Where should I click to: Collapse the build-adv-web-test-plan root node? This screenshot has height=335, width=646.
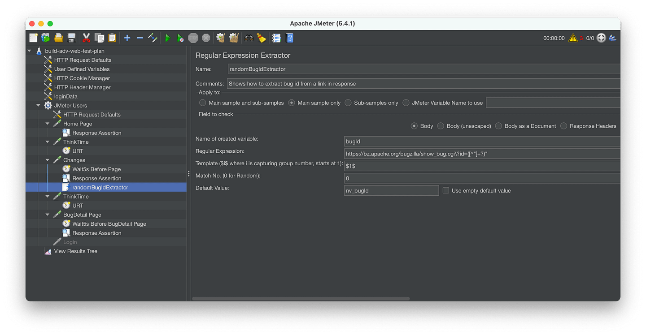point(29,51)
